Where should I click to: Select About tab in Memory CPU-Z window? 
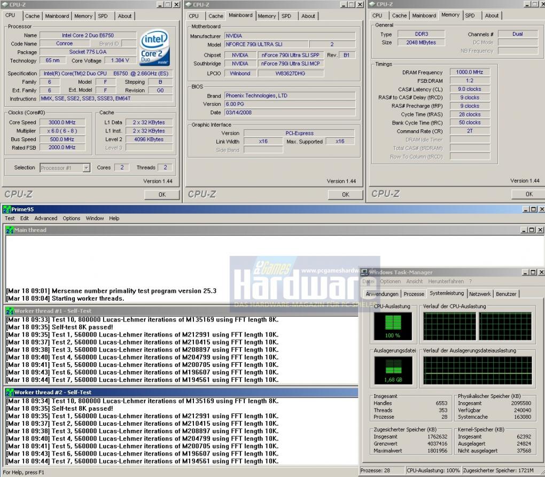492,15
